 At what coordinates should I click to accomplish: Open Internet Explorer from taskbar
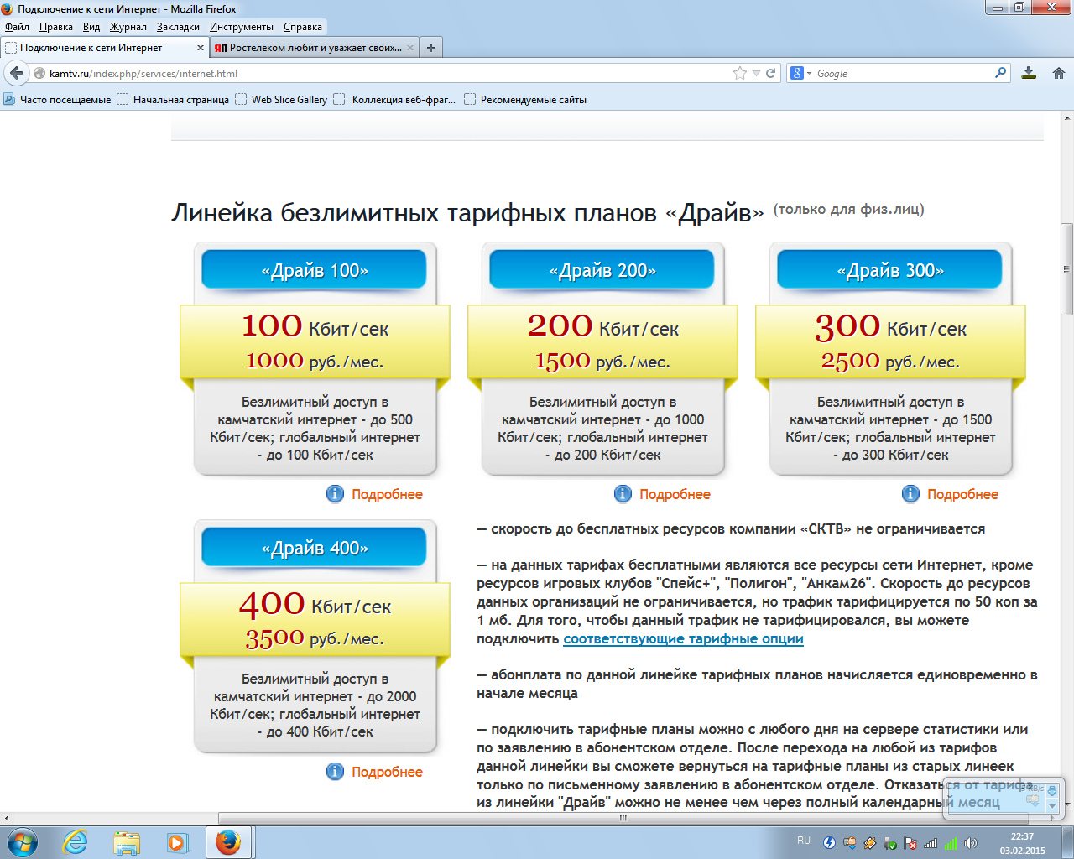76,842
